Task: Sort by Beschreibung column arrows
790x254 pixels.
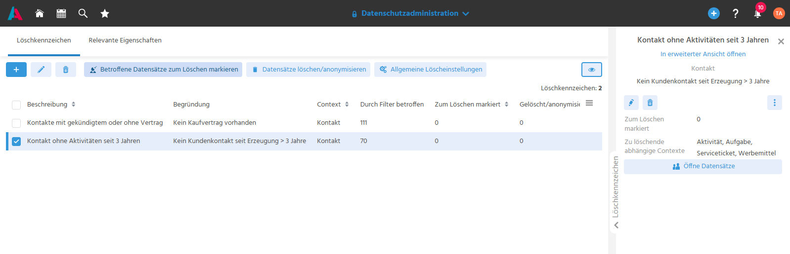Action: [74, 104]
